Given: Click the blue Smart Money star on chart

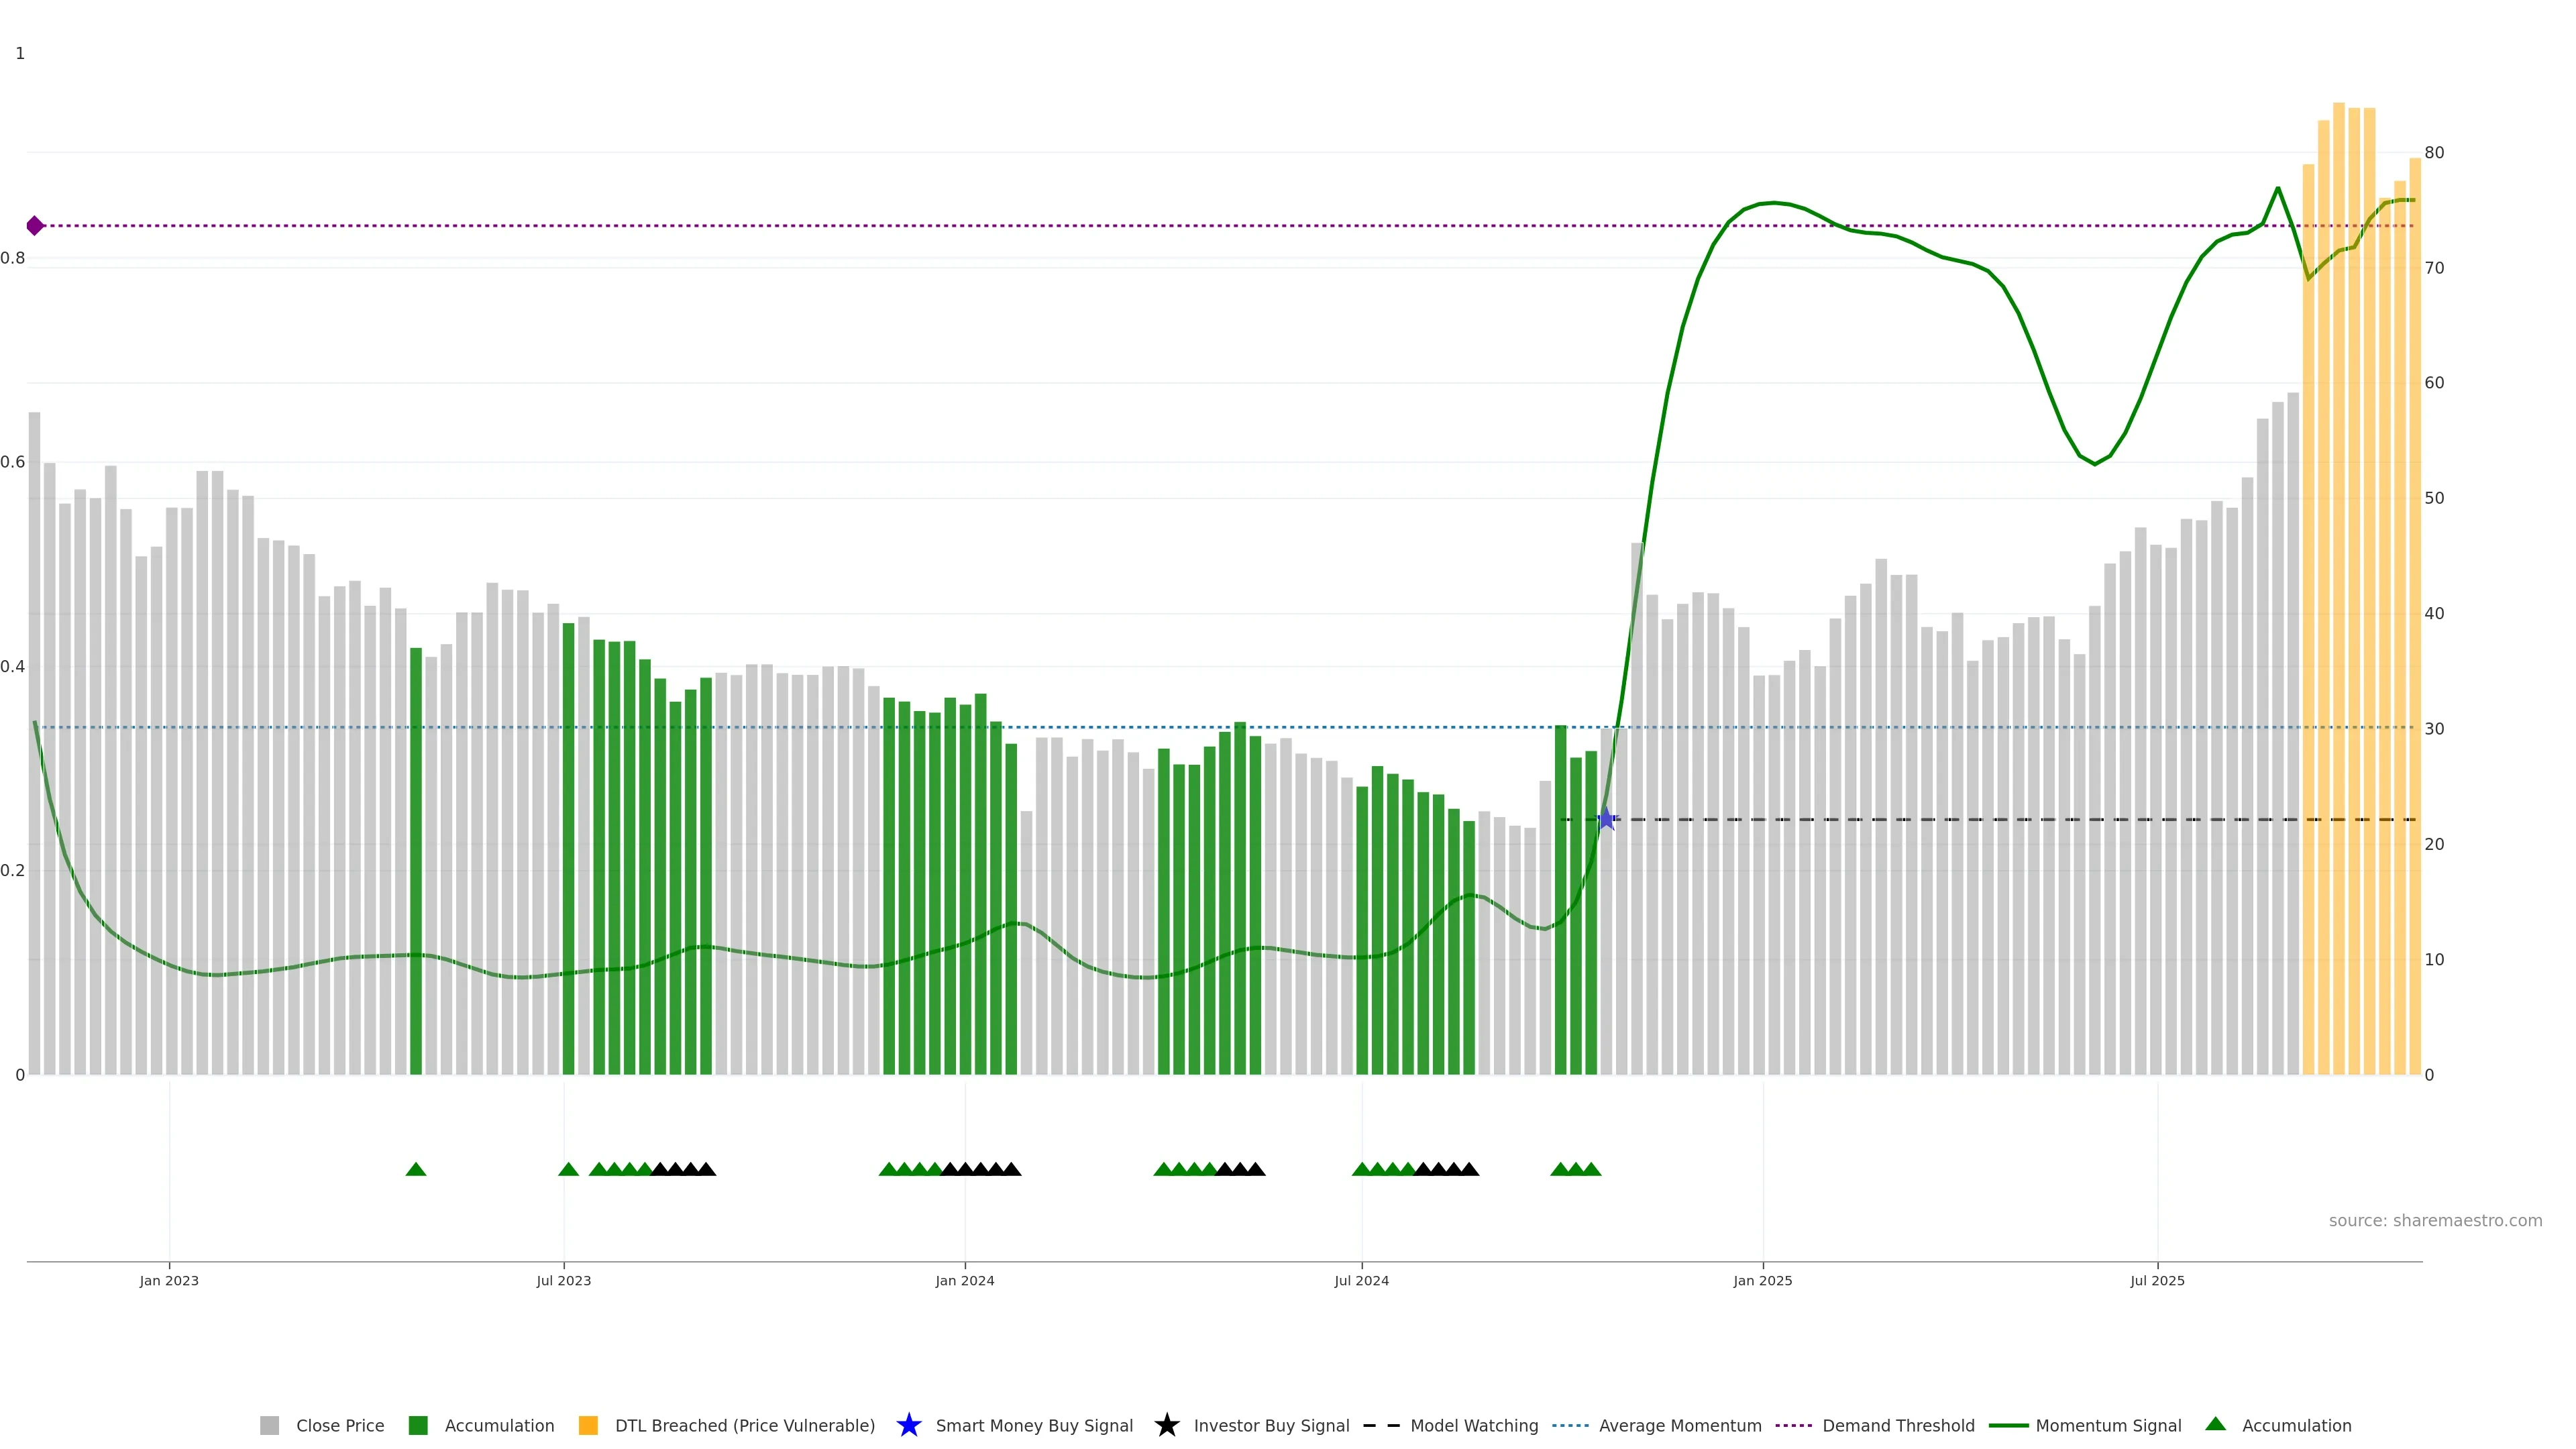Looking at the screenshot, I should 1606,819.
